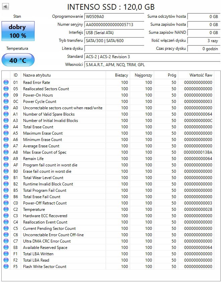Click the status orb next to Remain Life

pyautogui.click(x=6, y=159)
